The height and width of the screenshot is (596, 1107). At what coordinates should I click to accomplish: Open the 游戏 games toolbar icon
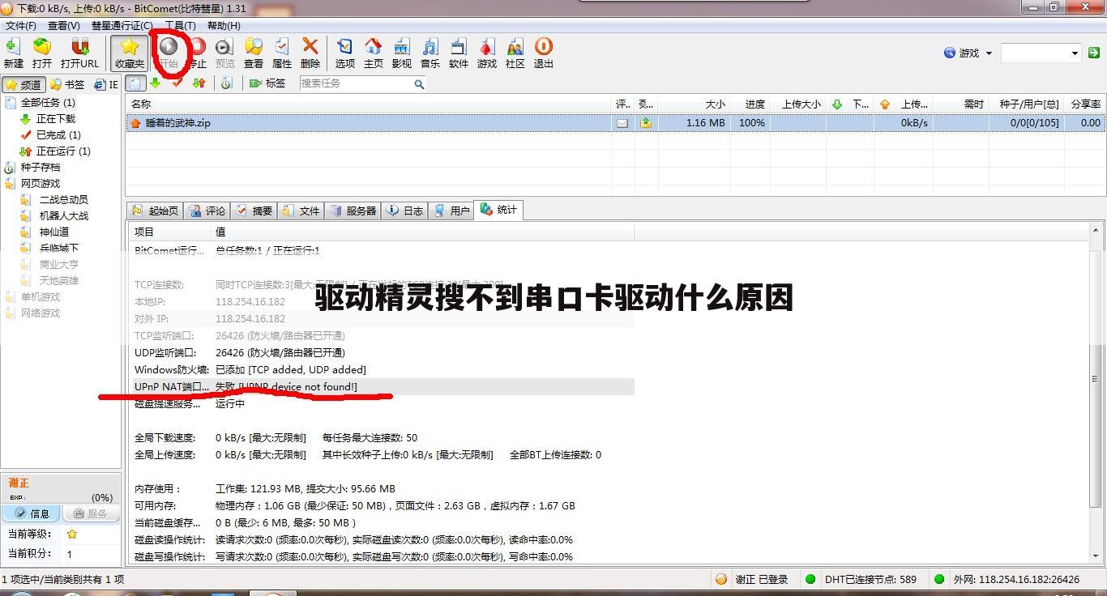point(487,53)
